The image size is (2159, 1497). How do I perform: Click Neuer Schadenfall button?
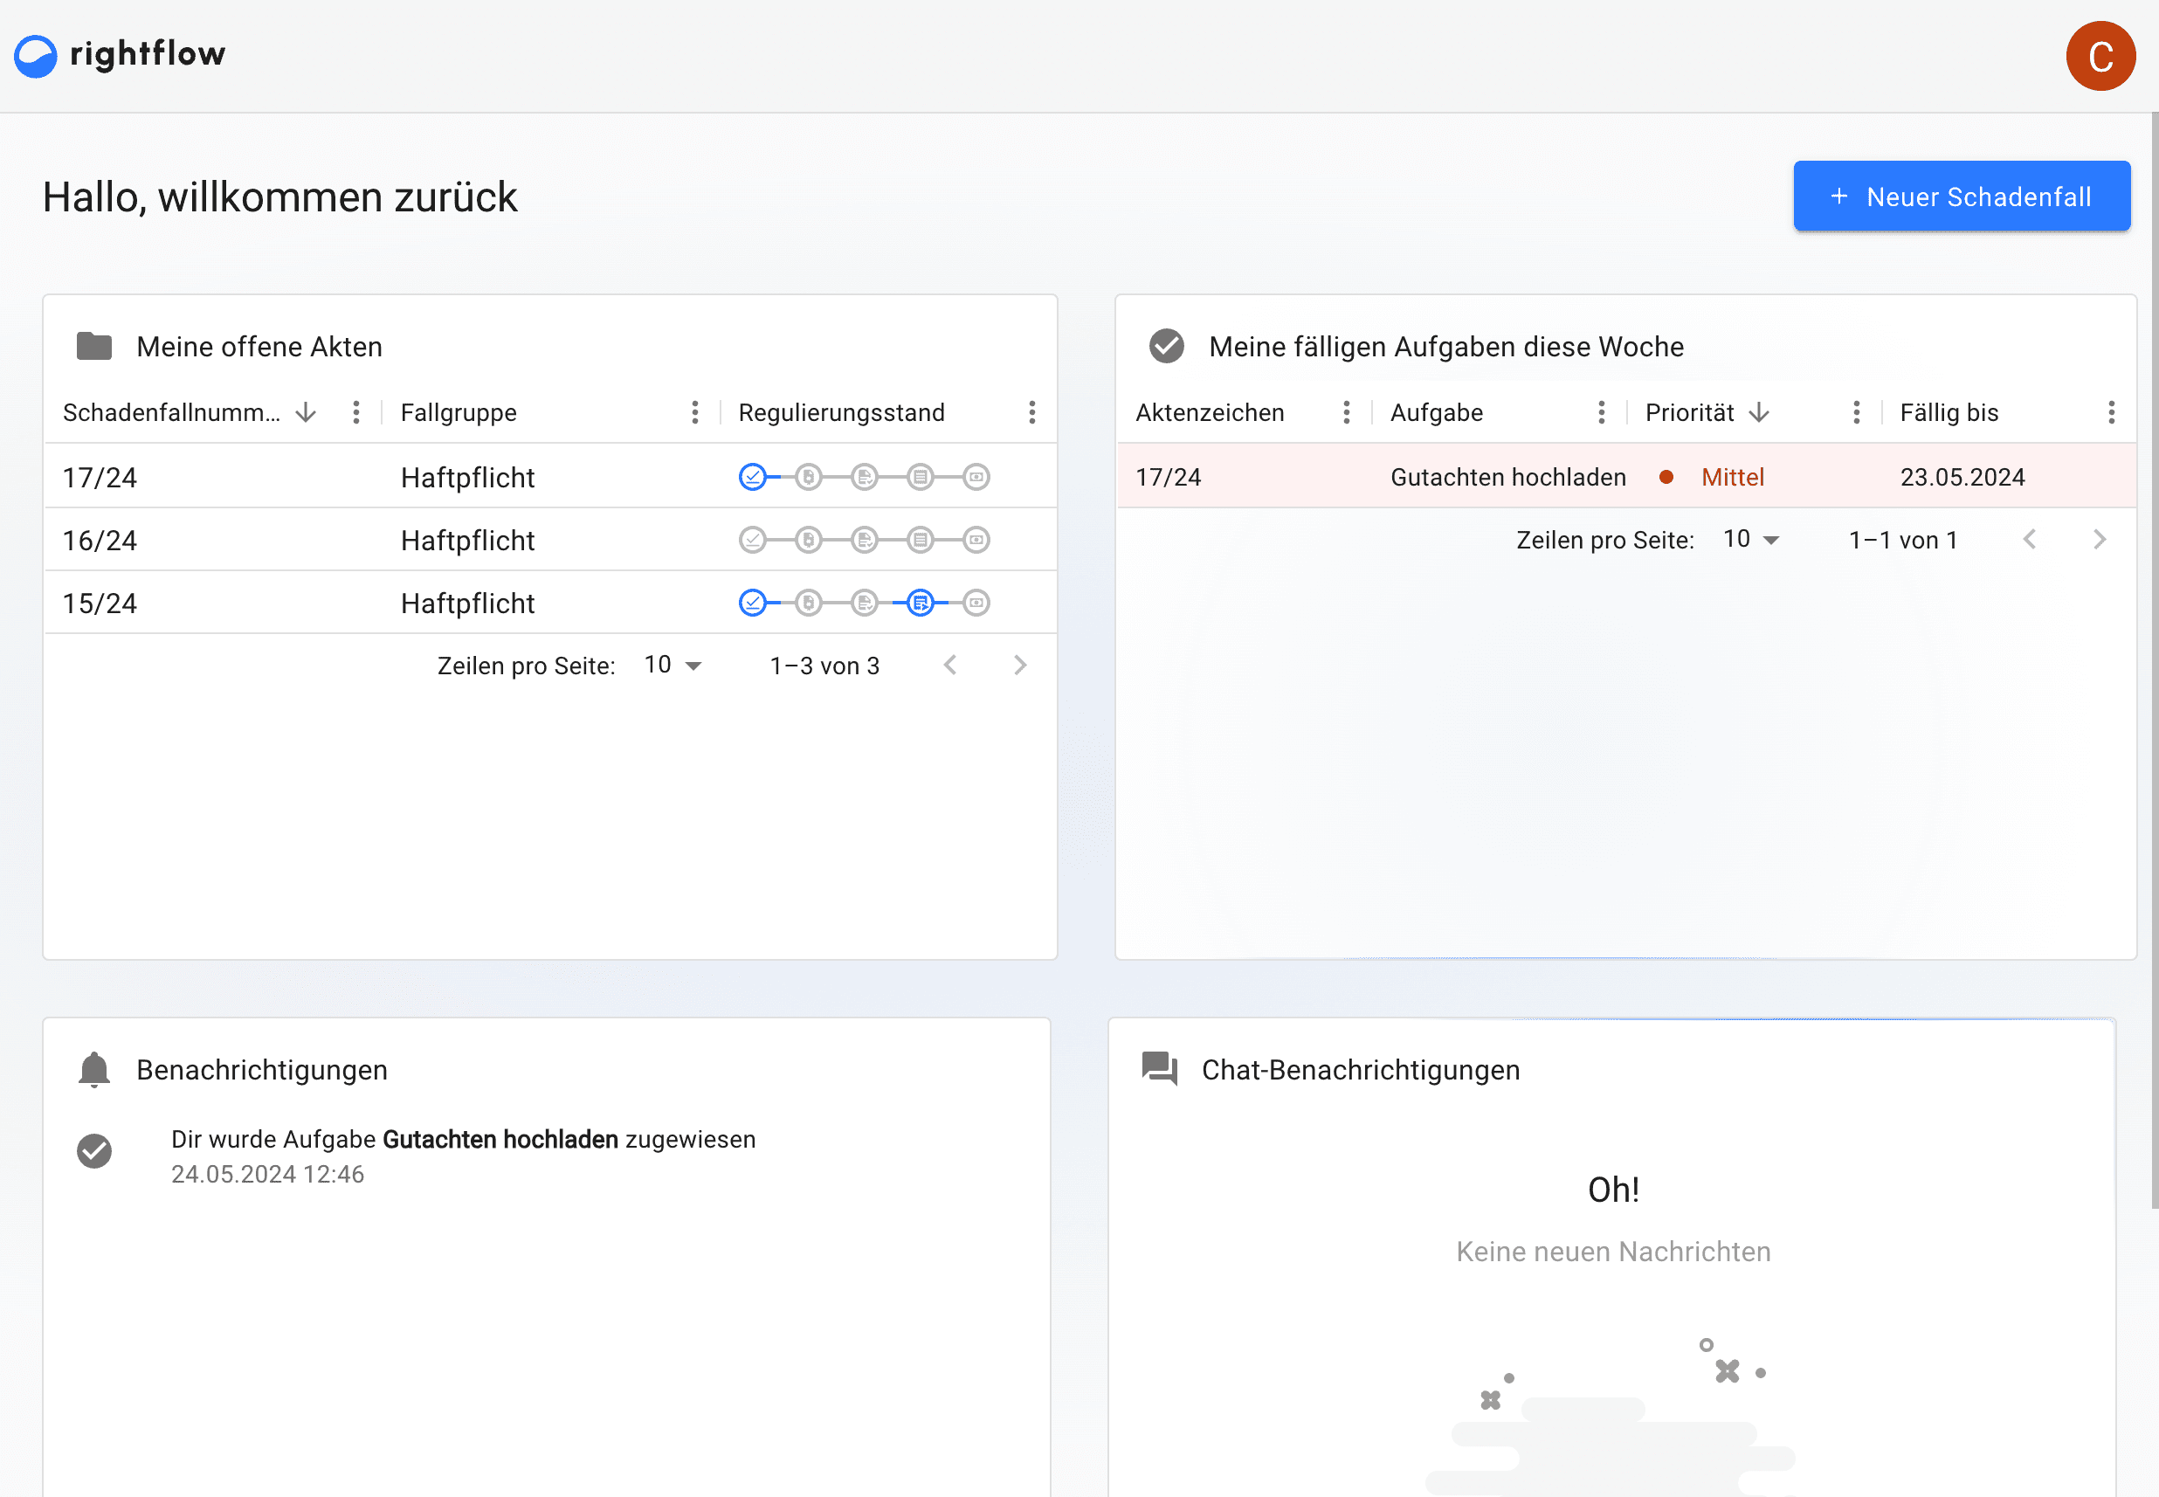tap(1961, 196)
